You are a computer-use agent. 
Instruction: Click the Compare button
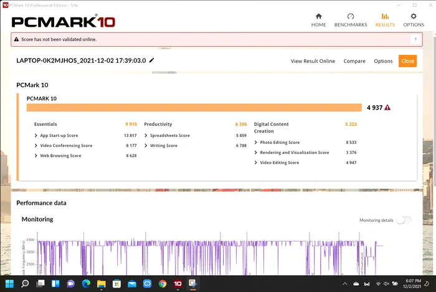point(354,61)
